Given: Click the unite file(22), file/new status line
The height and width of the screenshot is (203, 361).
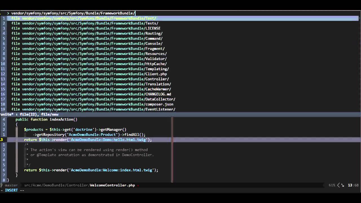Looking at the screenshot, I should coord(180,114).
